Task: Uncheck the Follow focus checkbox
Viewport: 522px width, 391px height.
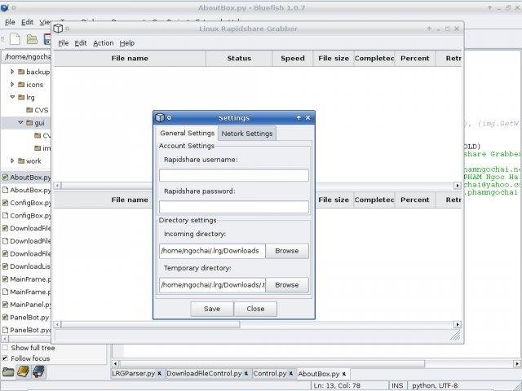Action: click(5, 358)
